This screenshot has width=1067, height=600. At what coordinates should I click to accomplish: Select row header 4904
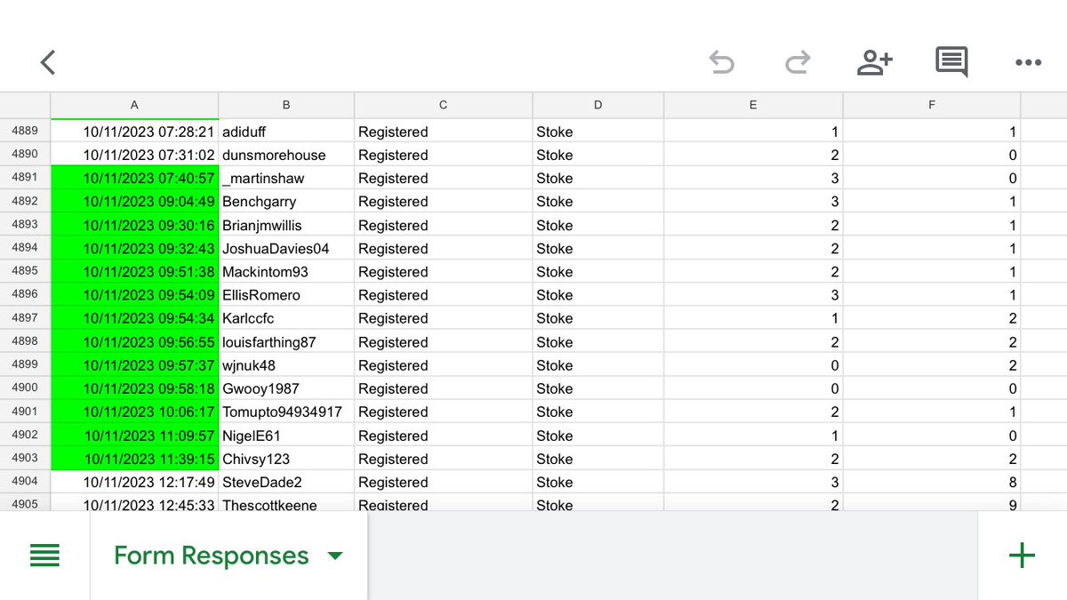[25, 481]
